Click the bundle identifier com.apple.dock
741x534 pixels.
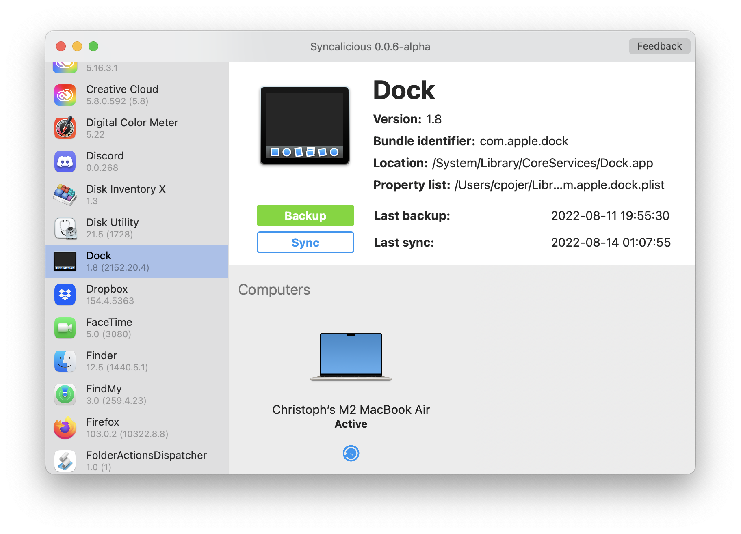coord(524,141)
